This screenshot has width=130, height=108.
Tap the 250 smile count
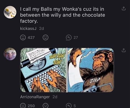[x=31, y=106]
